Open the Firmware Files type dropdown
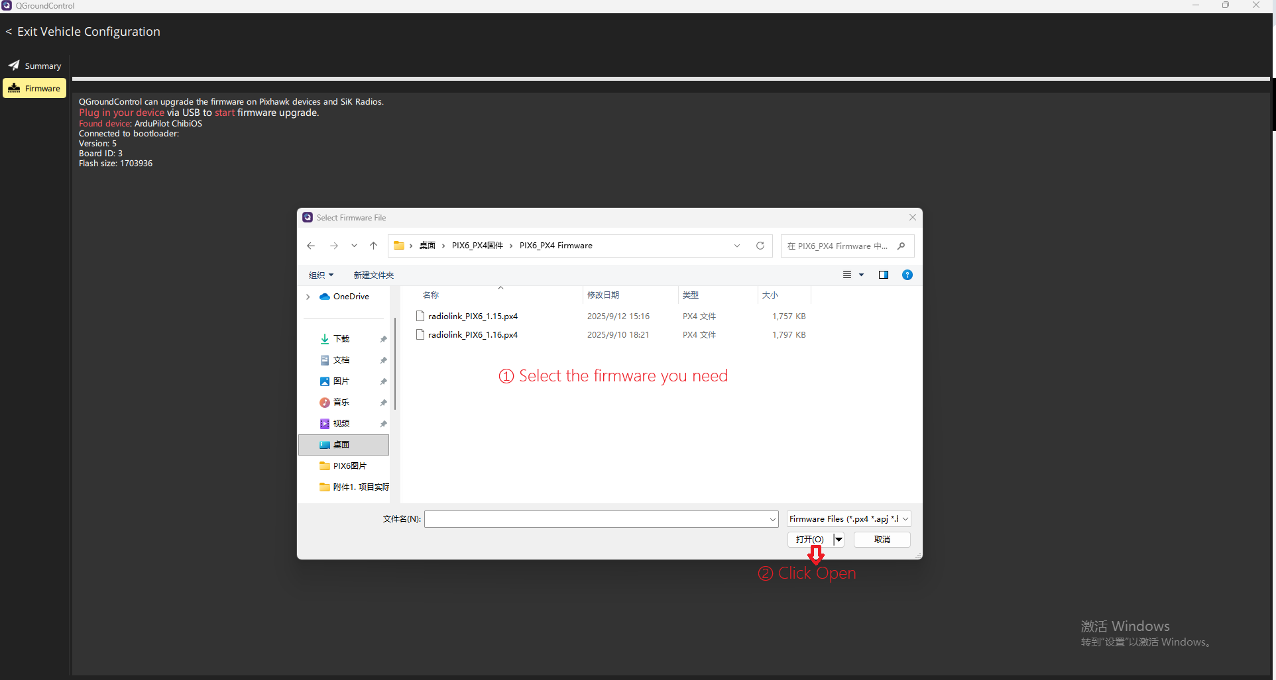This screenshot has width=1276, height=680. pyautogui.click(x=848, y=519)
